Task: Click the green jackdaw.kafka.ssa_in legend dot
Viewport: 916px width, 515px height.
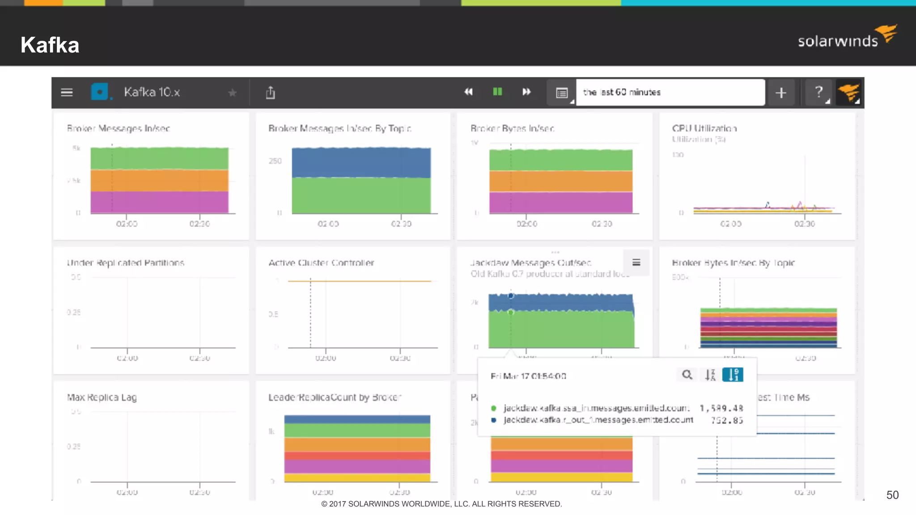Action: (x=494, y=408)
